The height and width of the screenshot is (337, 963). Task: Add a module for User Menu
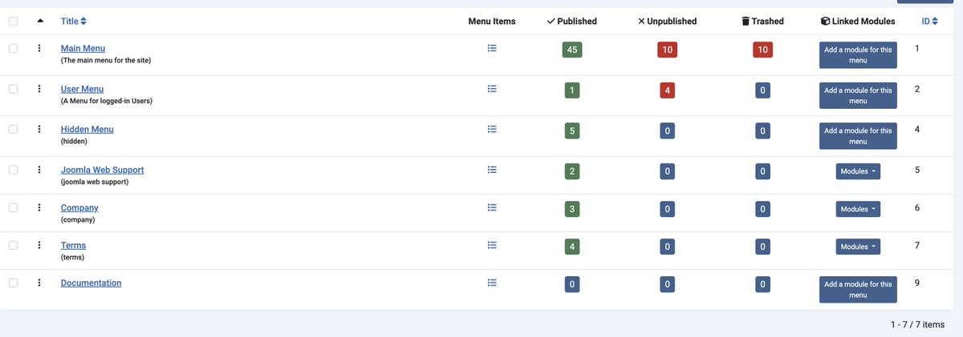click(x=858, y=95)
